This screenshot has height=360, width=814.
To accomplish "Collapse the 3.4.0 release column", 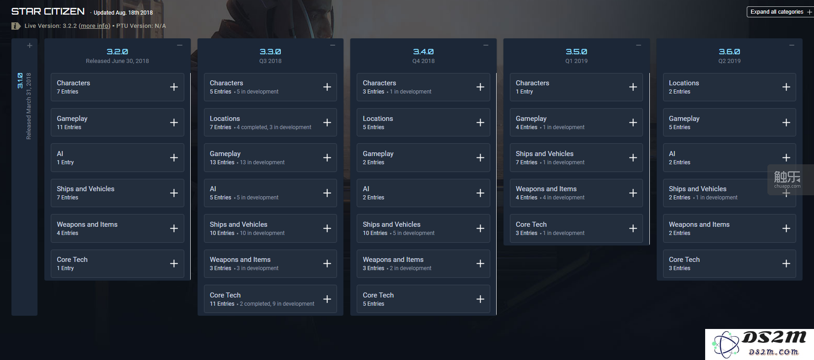I will pos(486,45).
